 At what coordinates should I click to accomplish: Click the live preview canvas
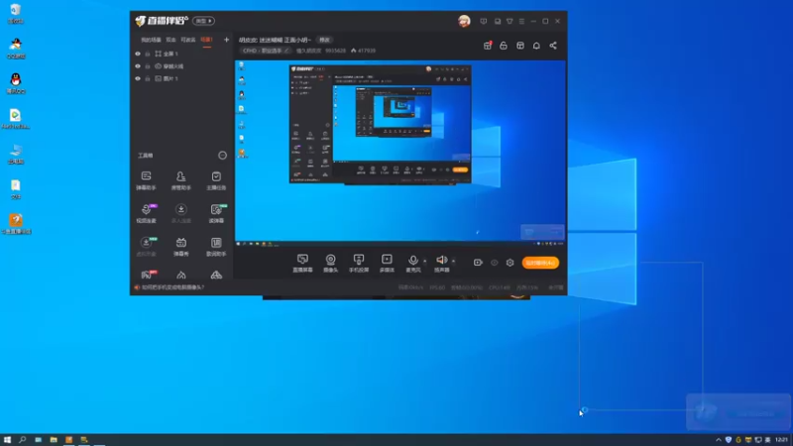(x=400, y=154)
